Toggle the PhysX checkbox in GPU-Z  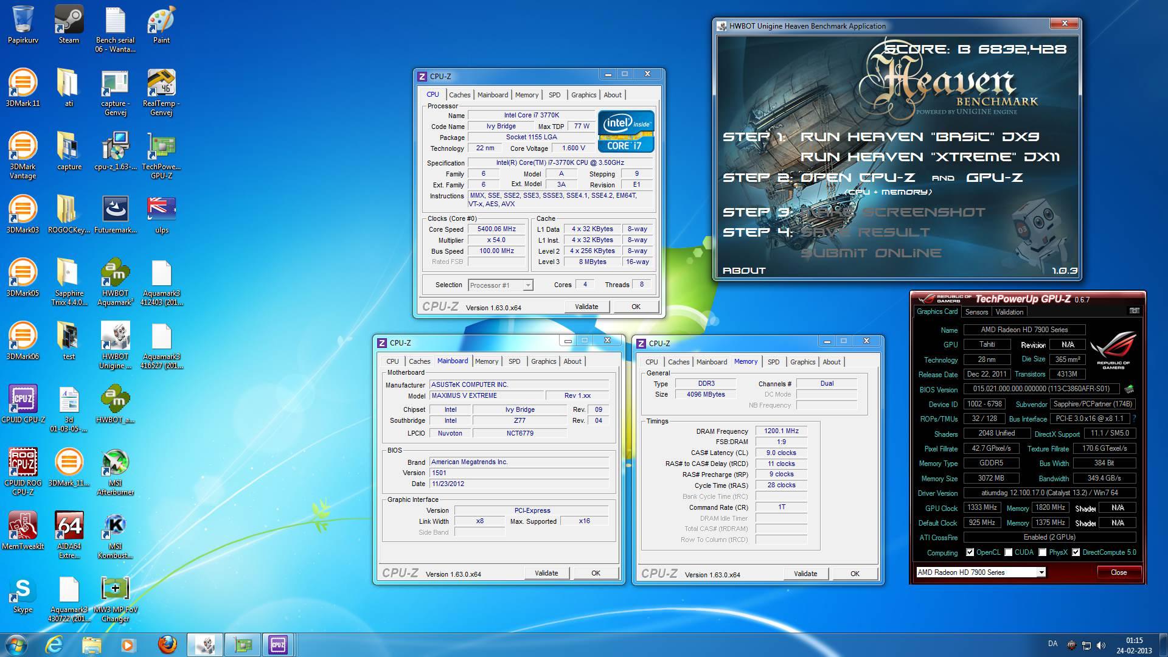(1043, 552)
